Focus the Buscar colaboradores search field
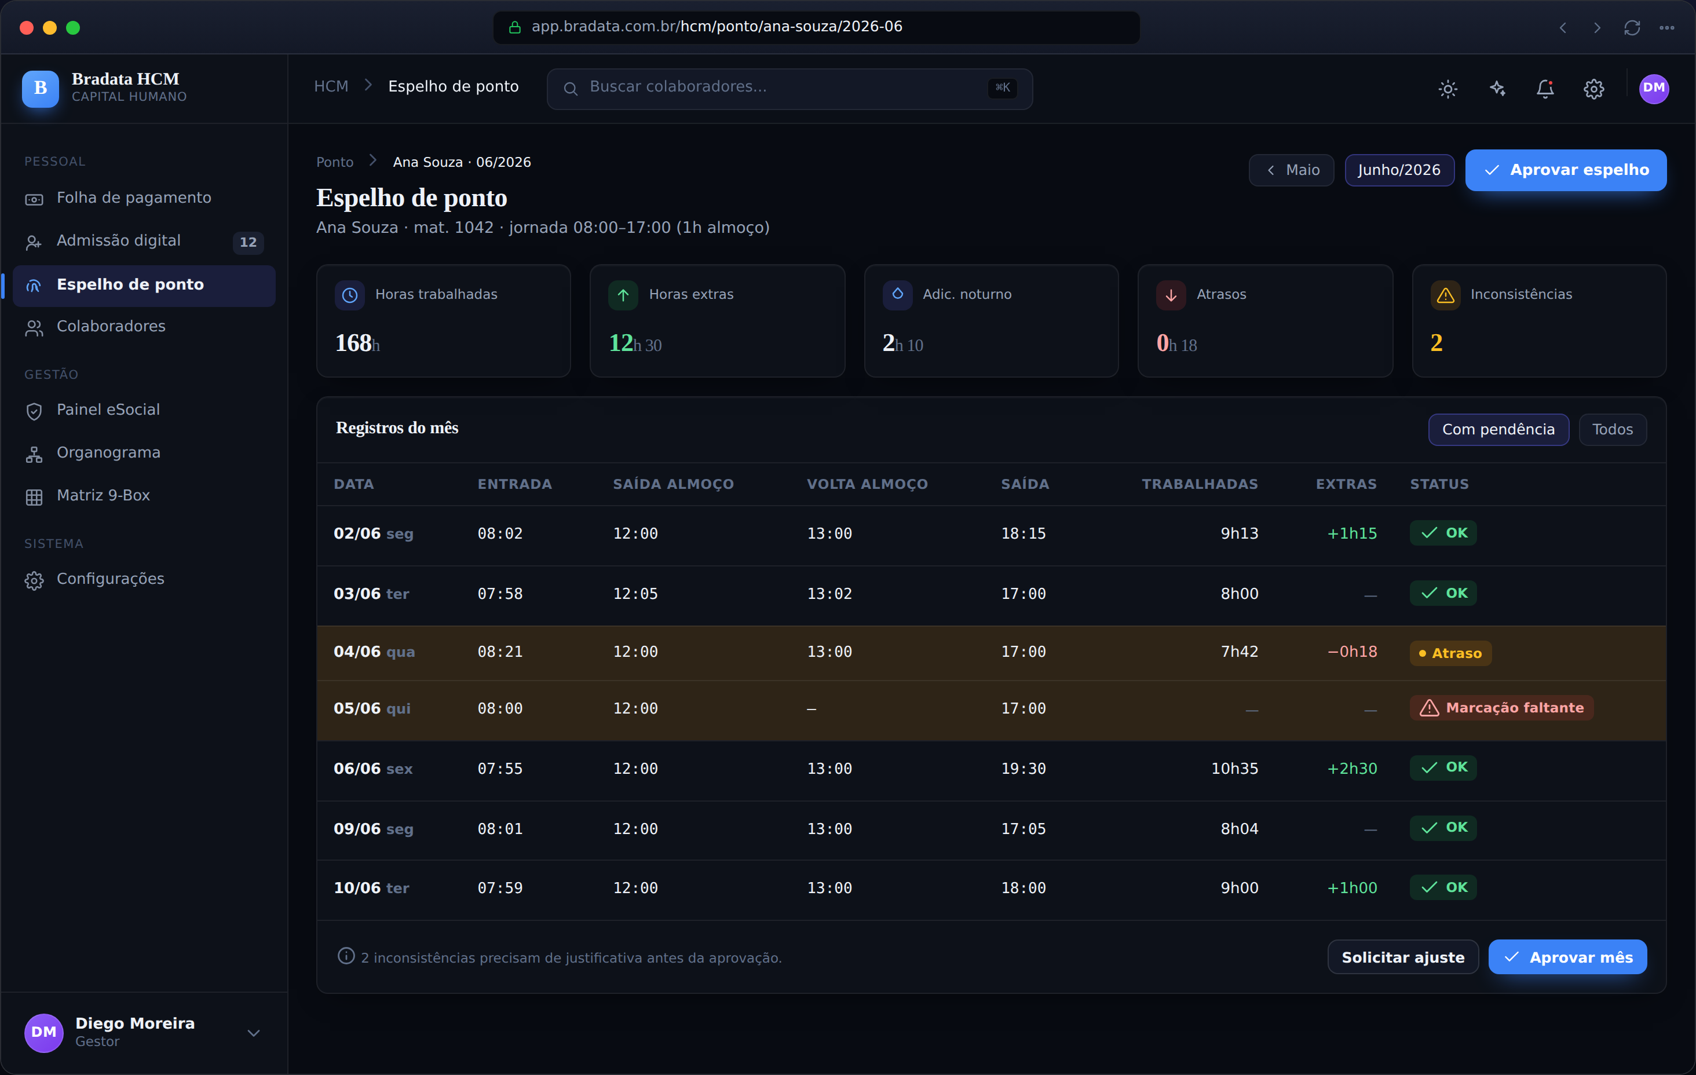Screen dimensions: 1696x1075 [789, 89]
